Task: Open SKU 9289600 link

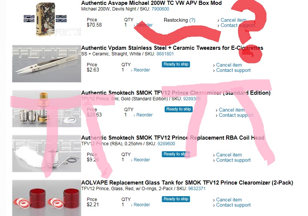Action: (166, 144)
